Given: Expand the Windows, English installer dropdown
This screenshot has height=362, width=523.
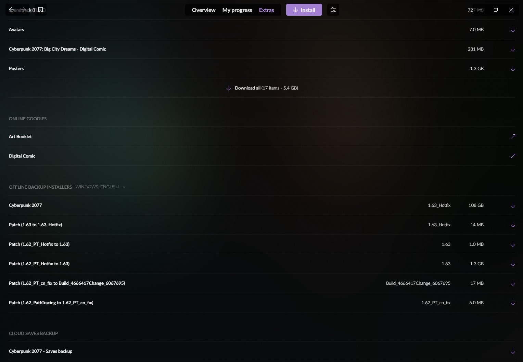Looking at the screenshot, I should (100, 187).
